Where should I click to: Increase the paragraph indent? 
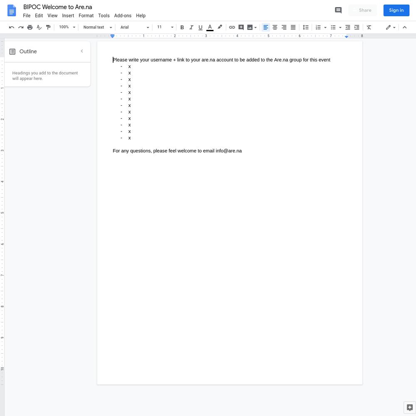tap(357, 27)
